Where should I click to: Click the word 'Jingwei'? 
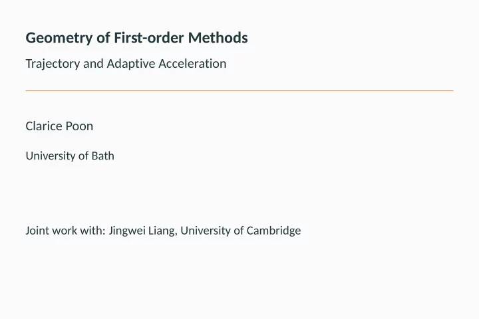click(x=127, y=231)
